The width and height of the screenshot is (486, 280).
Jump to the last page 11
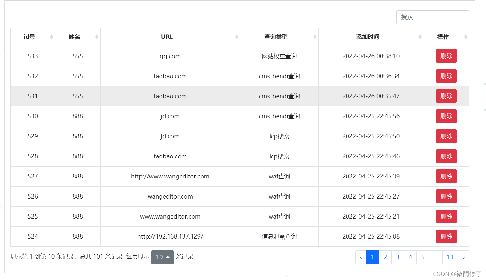coord(450,257)
